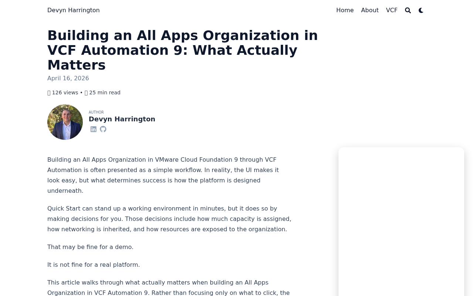Click the Devyn Harrington site title

[74, 10]
